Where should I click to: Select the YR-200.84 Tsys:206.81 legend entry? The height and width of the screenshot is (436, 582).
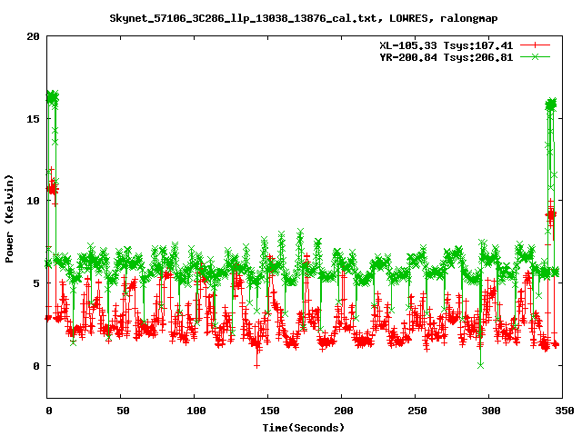(x=447, y=57)
